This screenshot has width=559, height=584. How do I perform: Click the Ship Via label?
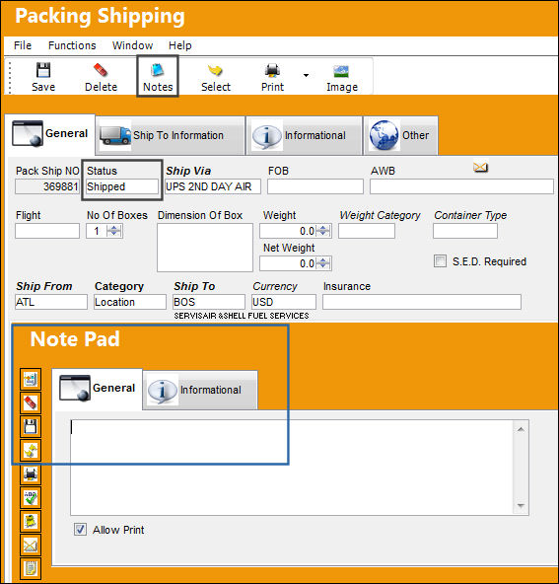pyautogui.click(x=188, y=171)
